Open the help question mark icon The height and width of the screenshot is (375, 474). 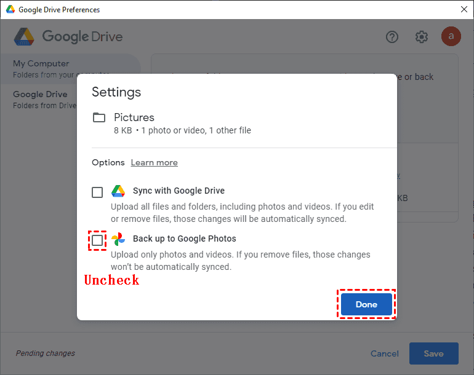point(392,37)
